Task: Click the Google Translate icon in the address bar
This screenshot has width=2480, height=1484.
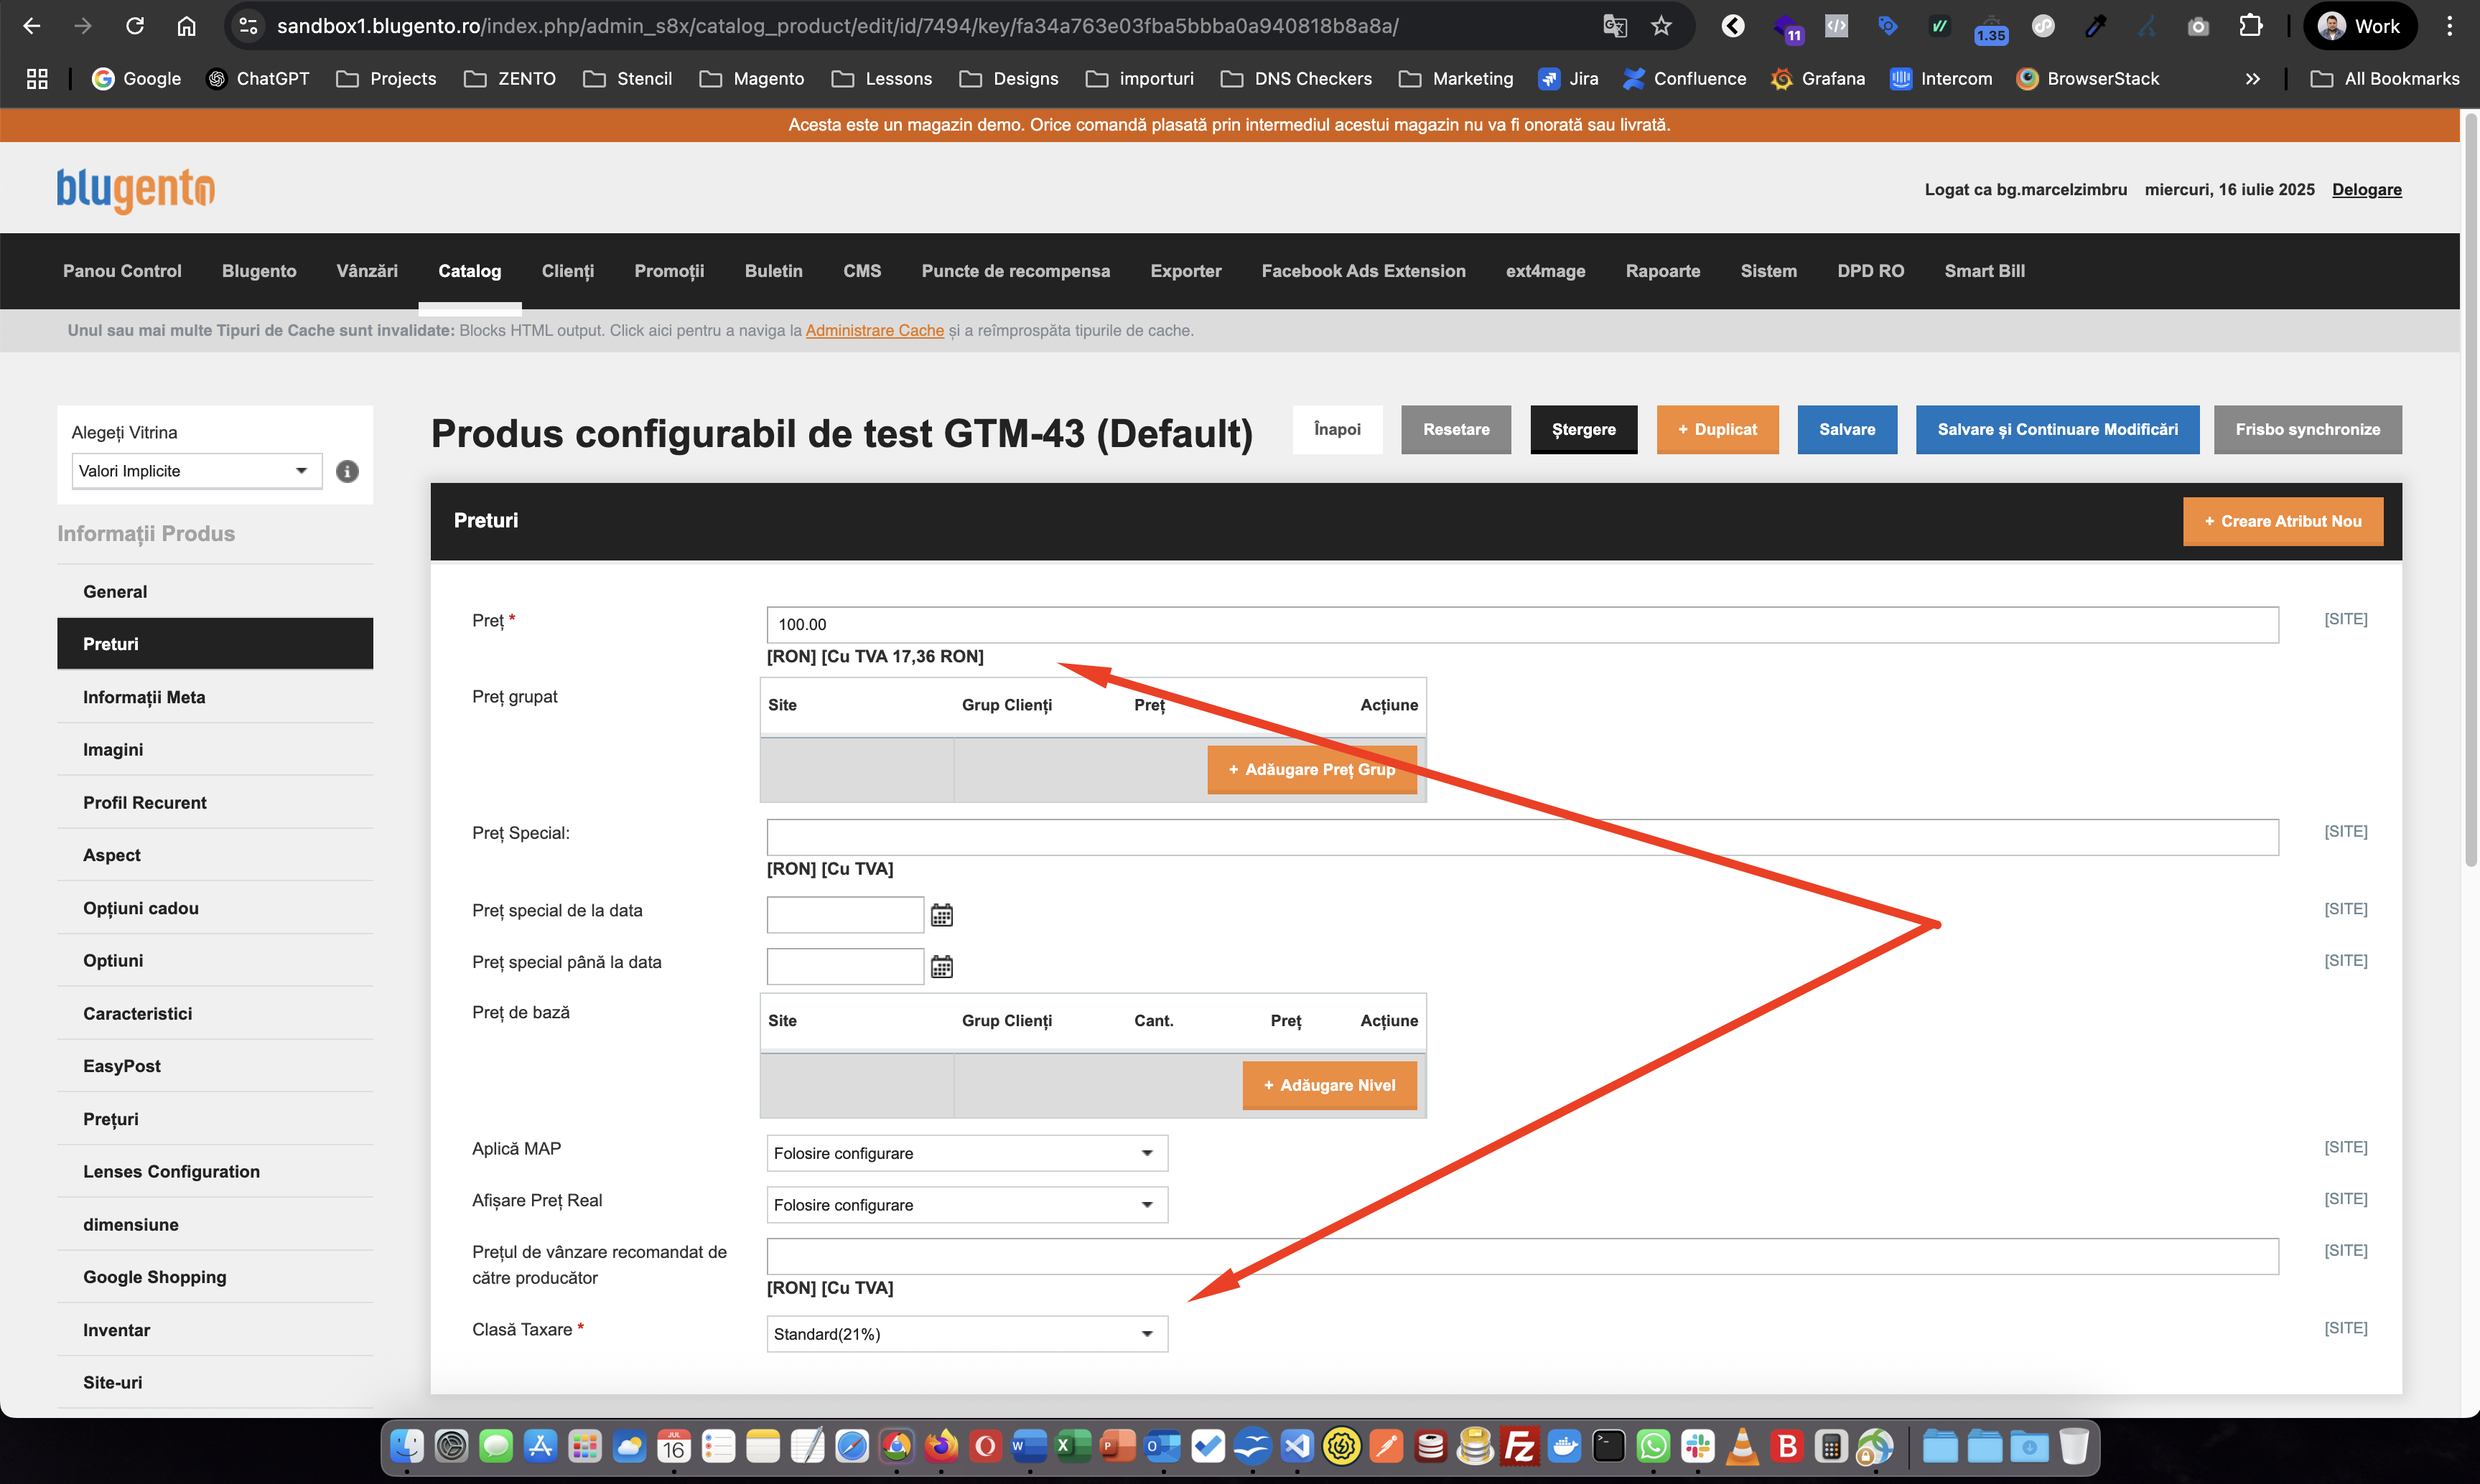Action: 1615,26
